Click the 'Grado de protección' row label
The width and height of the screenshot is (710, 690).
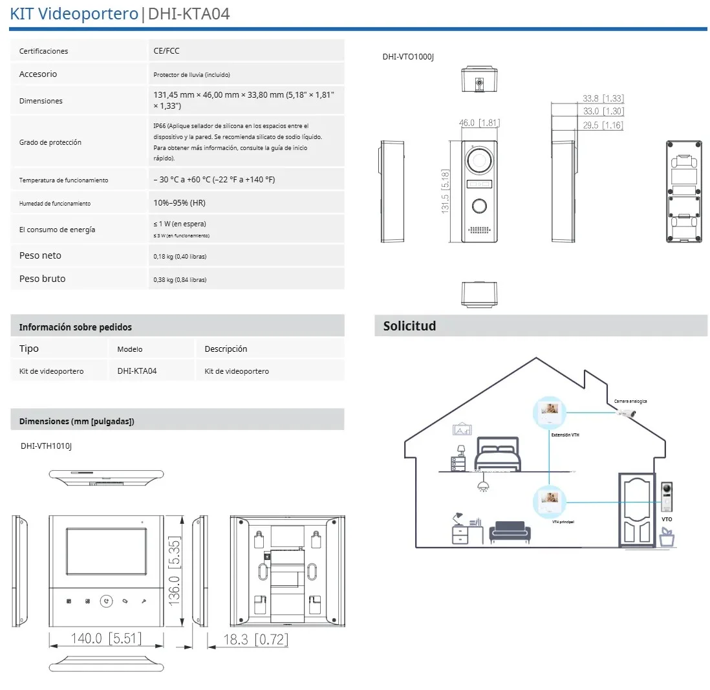tap(50, 142)
